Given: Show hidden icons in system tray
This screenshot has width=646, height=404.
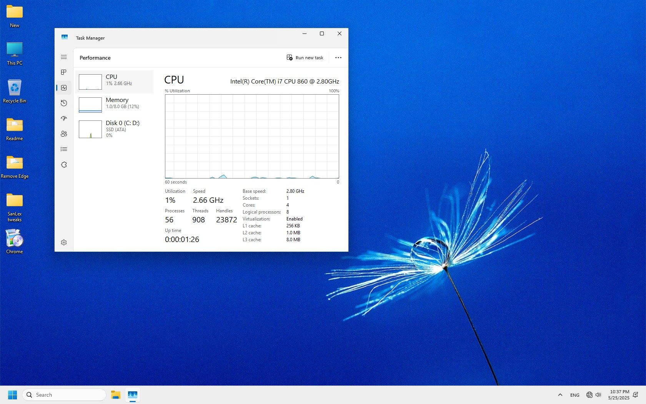Looking at the screenshot, I should (x=560, y=395).
